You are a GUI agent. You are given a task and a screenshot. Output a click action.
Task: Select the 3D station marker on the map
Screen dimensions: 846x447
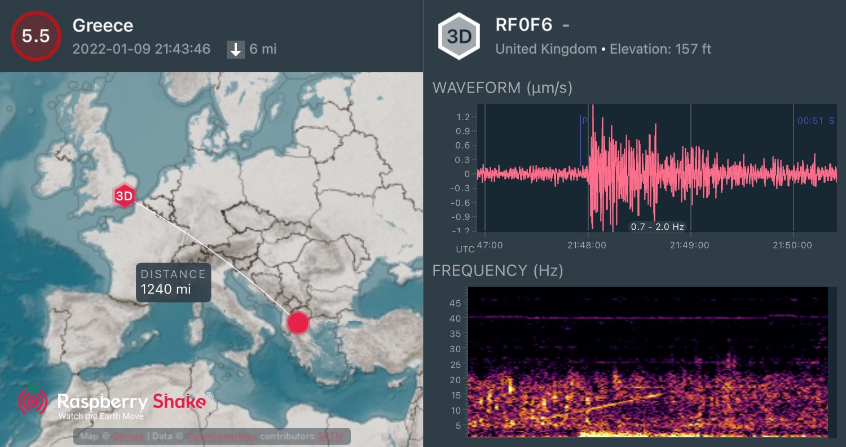tap(124, 196)
